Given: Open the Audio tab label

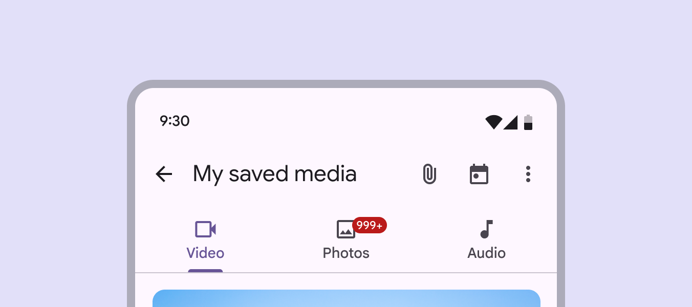Looking at the screenshot, I should [486, 253].
